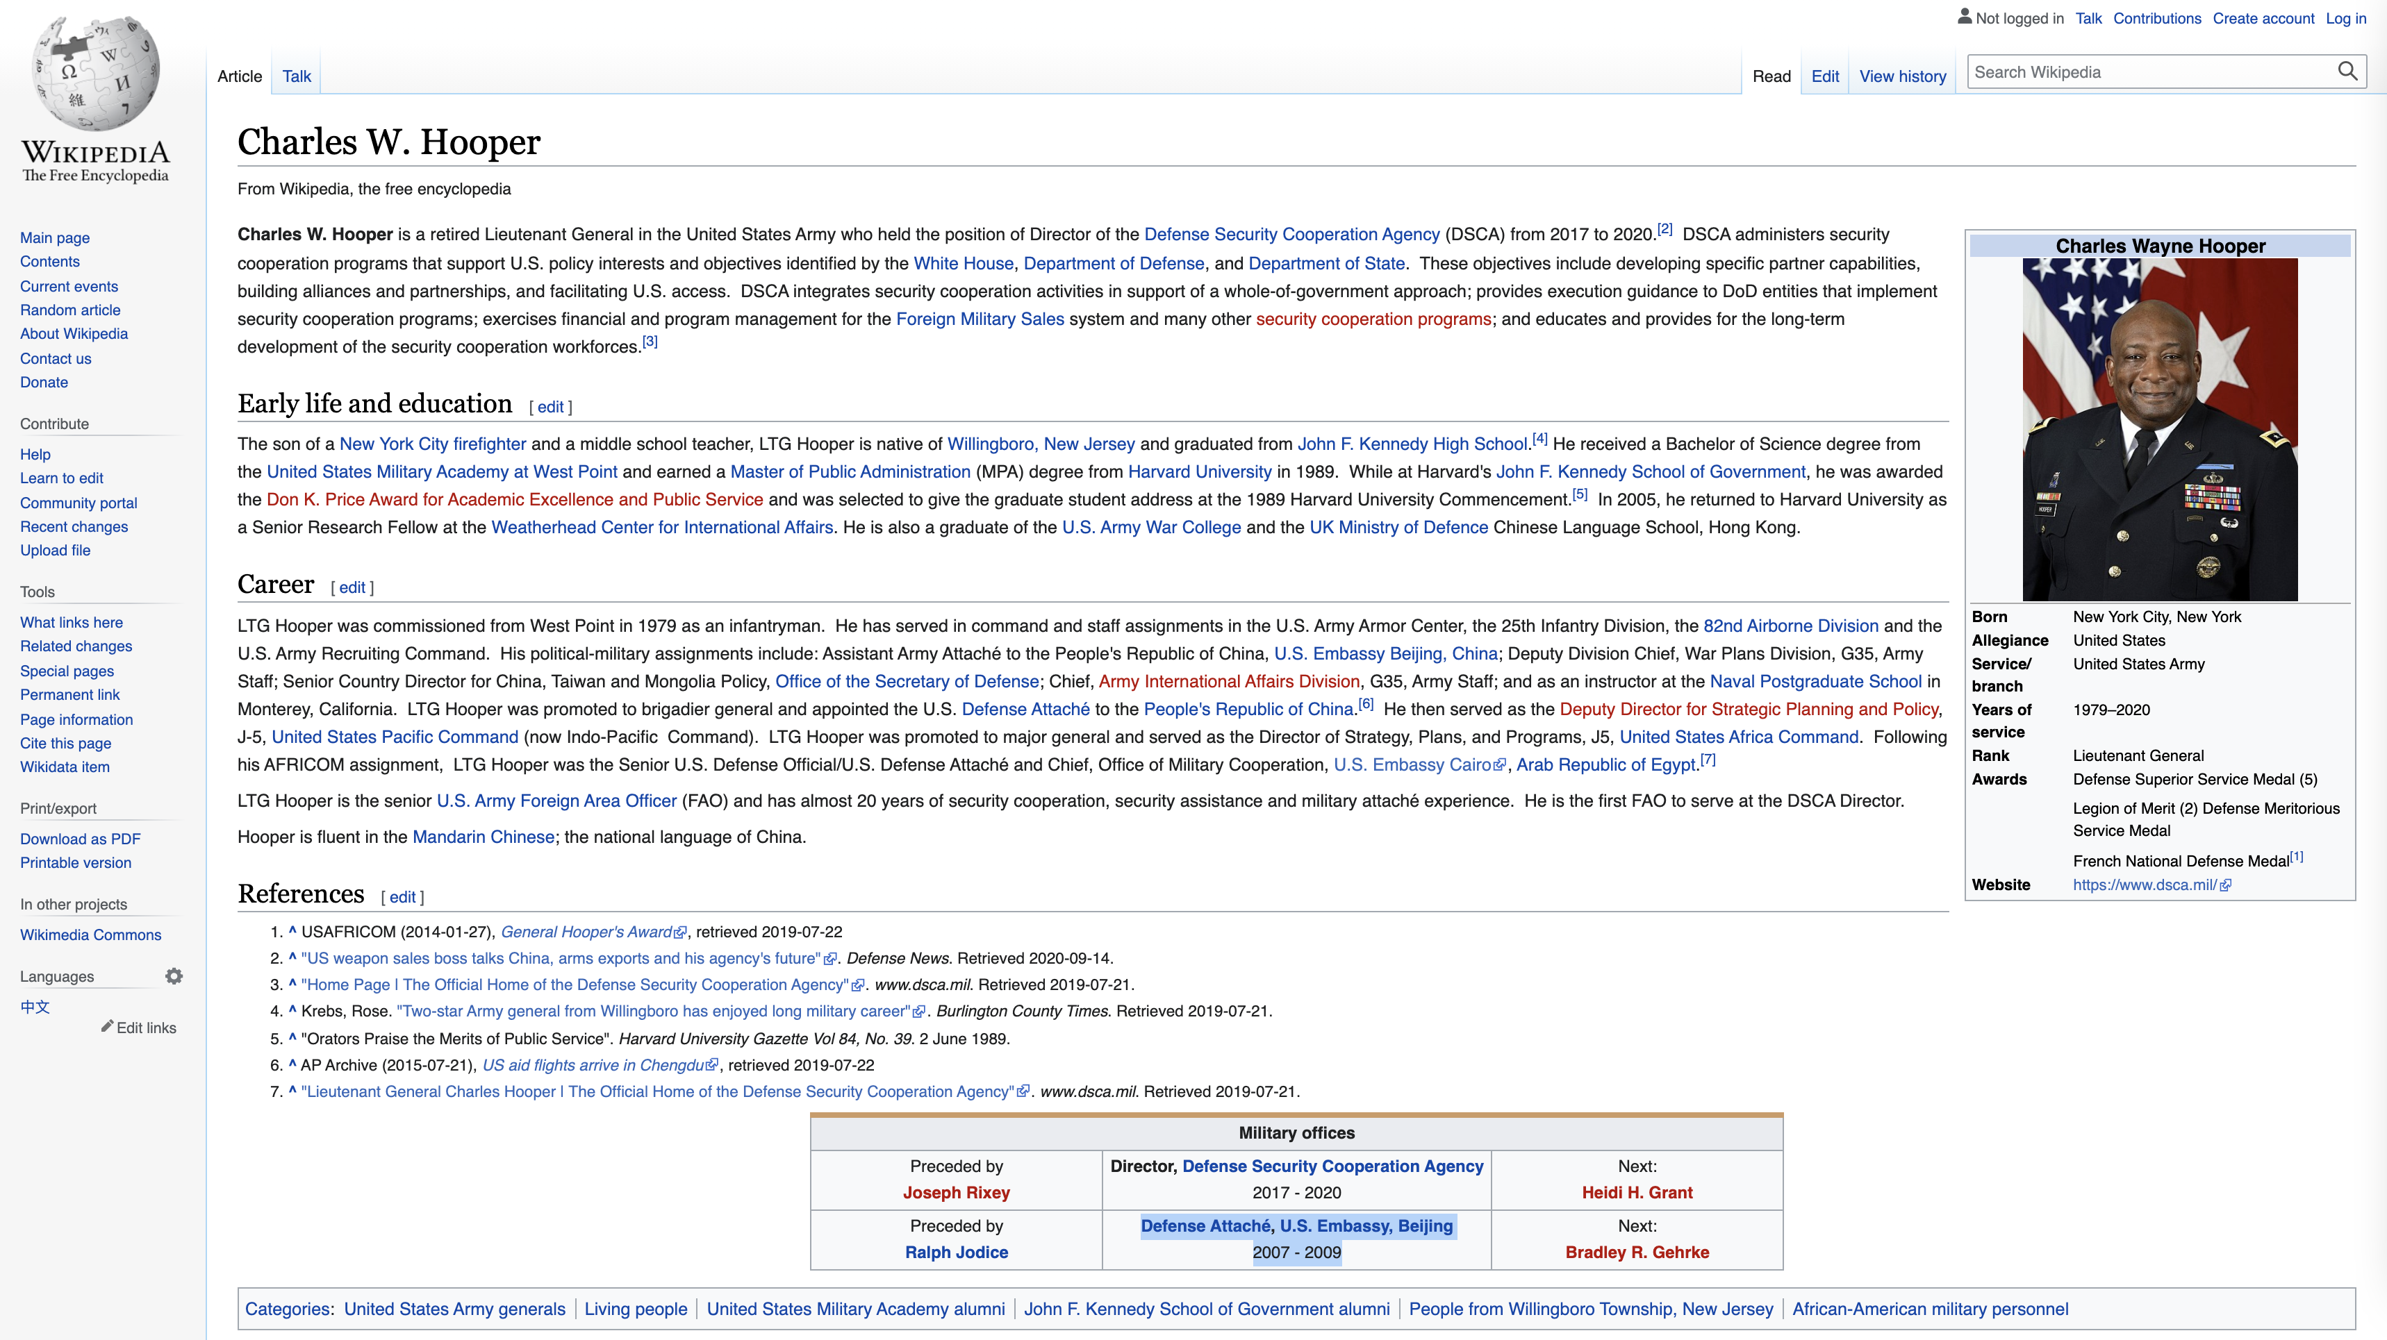Open the dsca.mil website link in infobox
2387x1340 pixels.
pyautogui.click(x=2151, y=885)
